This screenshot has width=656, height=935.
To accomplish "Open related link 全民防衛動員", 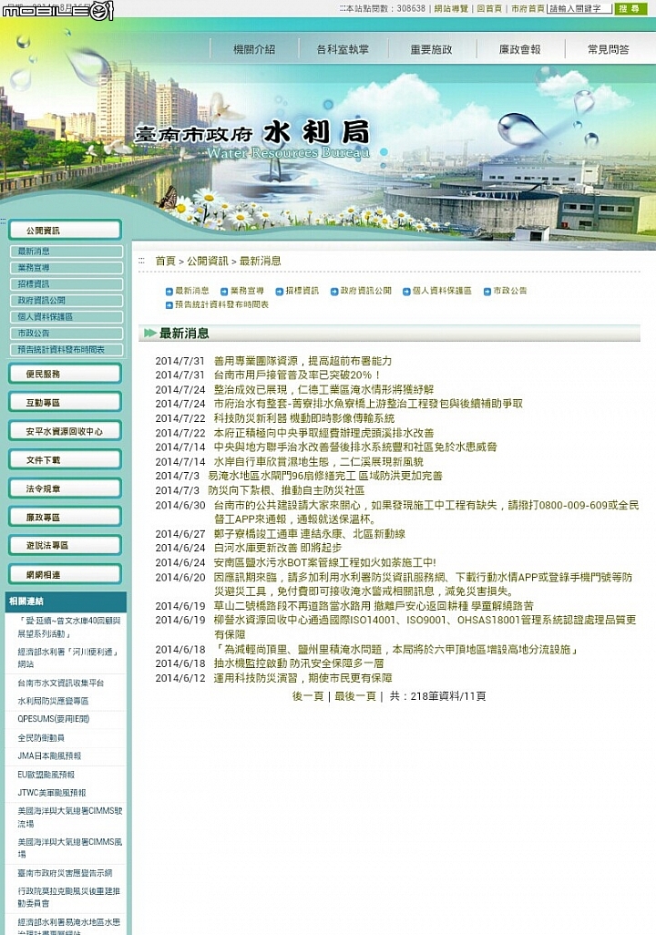I will click(41, 737).
